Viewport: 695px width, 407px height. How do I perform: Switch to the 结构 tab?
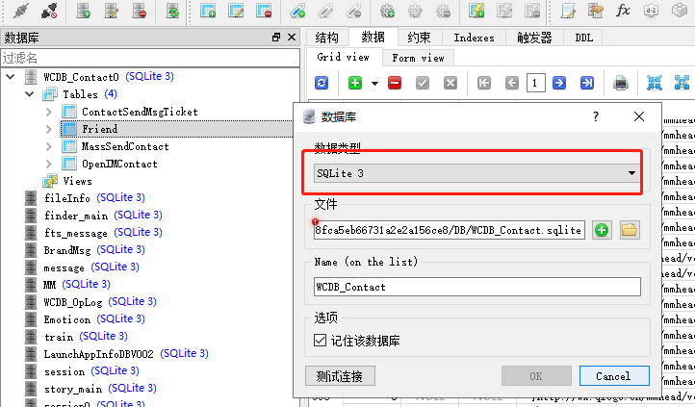coord(327,38)
